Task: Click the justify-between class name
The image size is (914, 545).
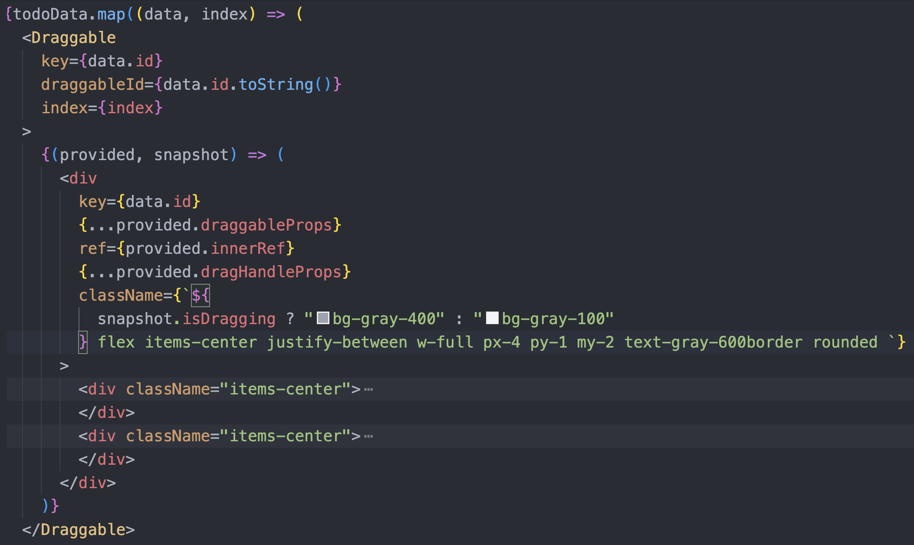Action: click(337, 342)
